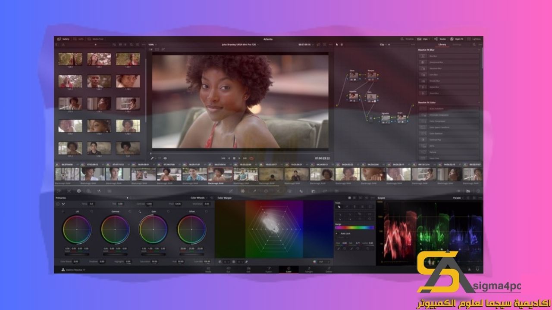Open the John Brawley URSA Mini Pro 12K dropdown
The height and width of the screenshot is (310, 552).
(x=240, y=44)
